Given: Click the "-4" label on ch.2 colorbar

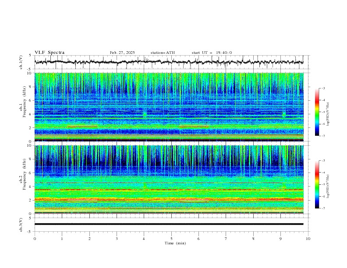Looking at the screenshot, I should coord(323,173).
